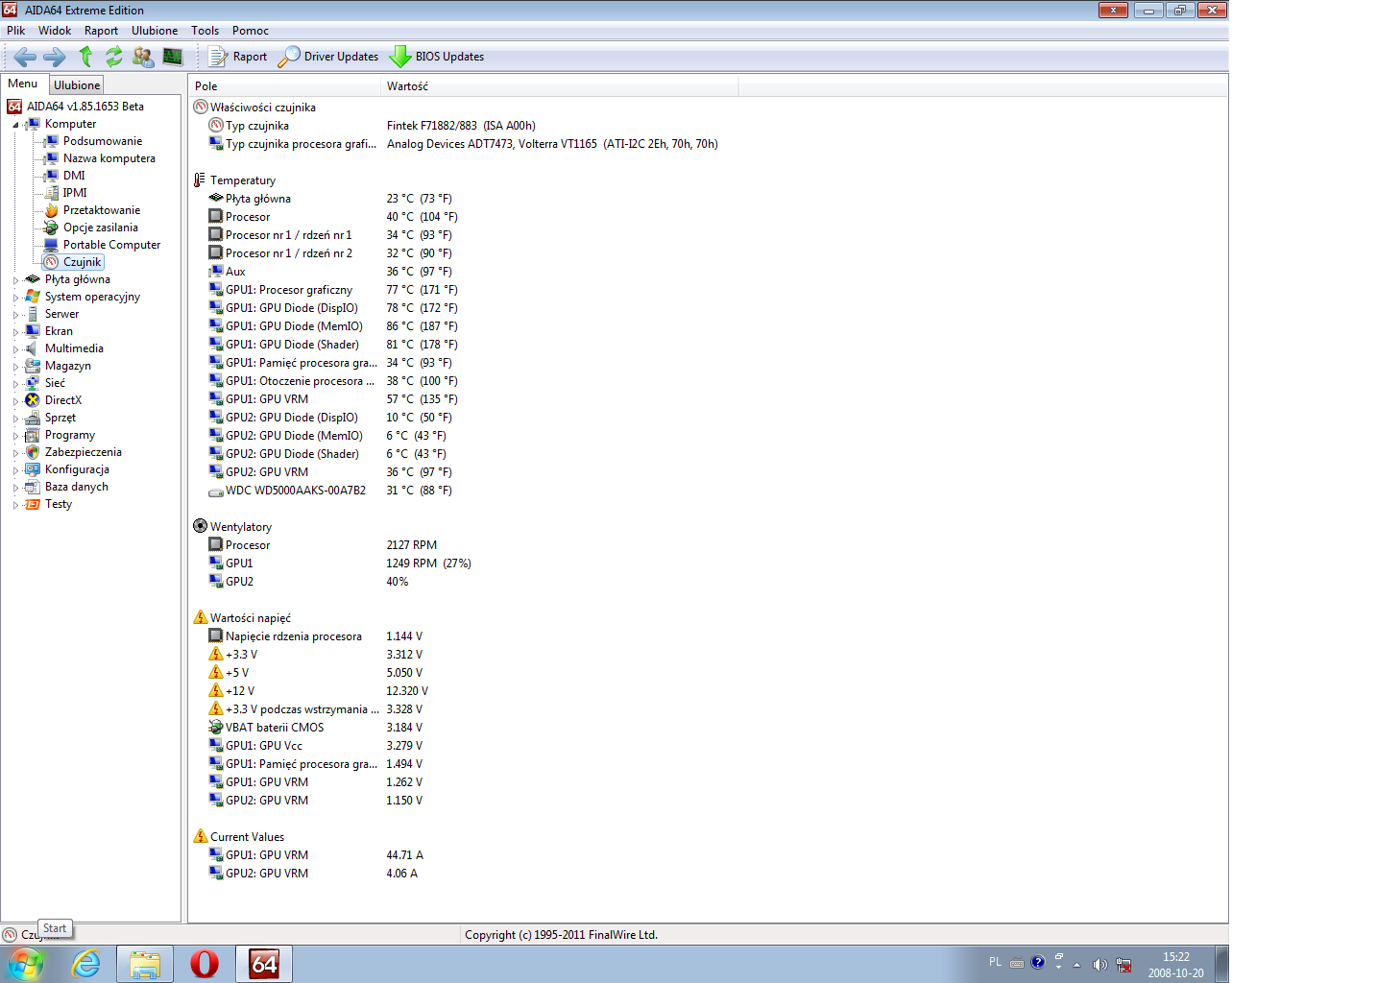This screenshot has width=1377, height=983.
Task: Select the Portable Computer icon
Action: (x=52, y=245)
